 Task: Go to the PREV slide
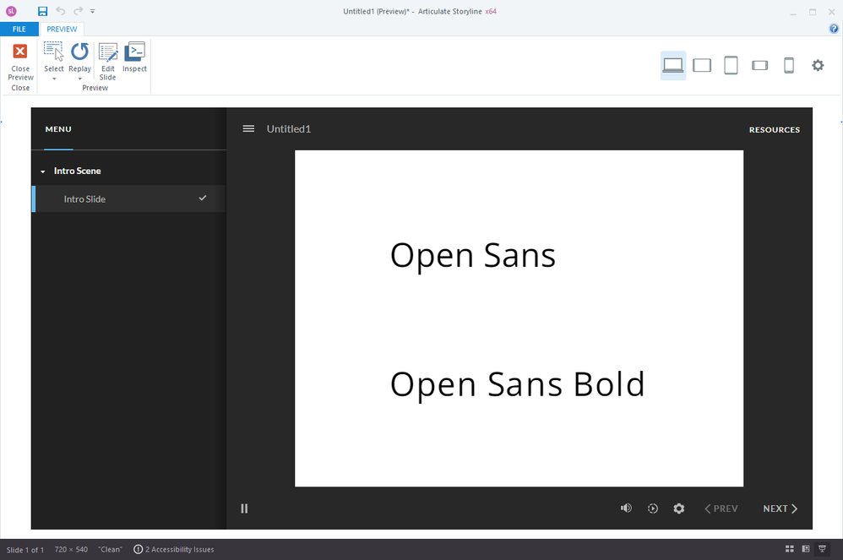721,508
